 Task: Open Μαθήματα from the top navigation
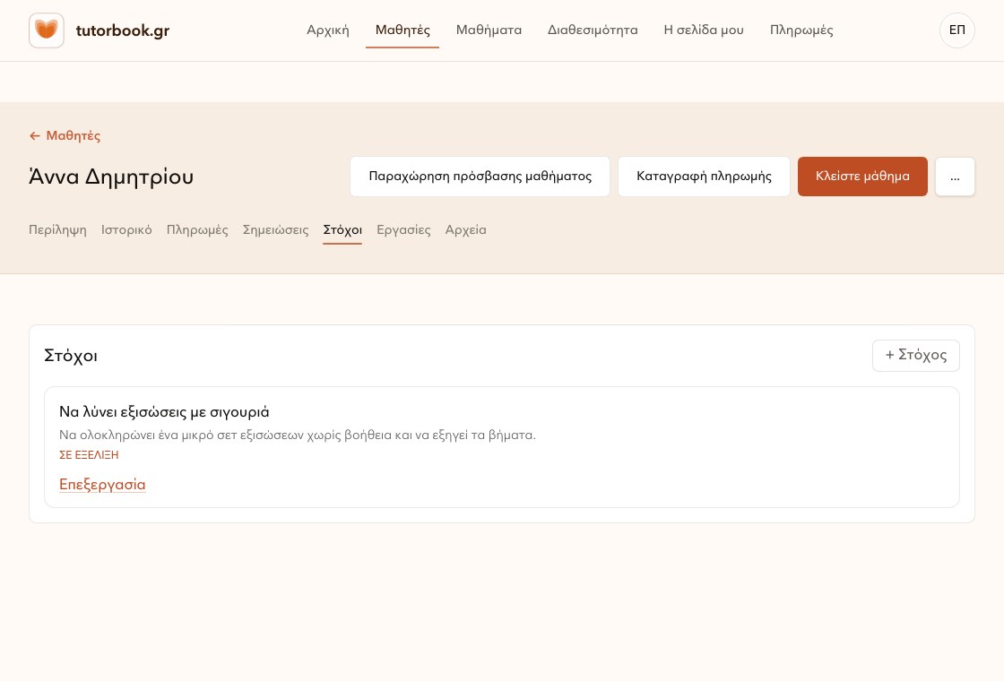coord(489,30)
